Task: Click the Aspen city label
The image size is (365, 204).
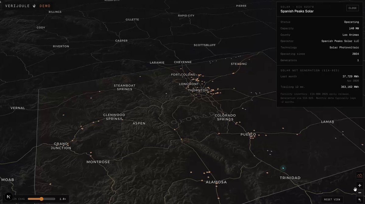Action: 139,123
